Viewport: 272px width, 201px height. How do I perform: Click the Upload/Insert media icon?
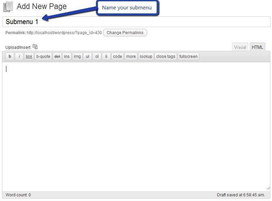click(x=35, y=47)
